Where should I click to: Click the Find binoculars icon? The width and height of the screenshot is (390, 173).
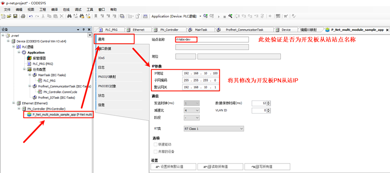click(x=69, y=16)
